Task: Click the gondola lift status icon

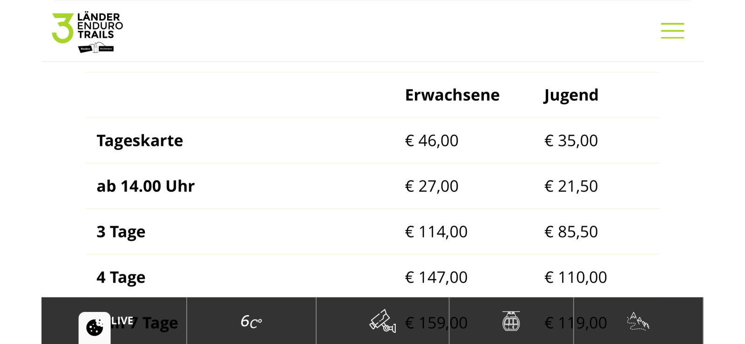Action: click(x=511, y=321)
